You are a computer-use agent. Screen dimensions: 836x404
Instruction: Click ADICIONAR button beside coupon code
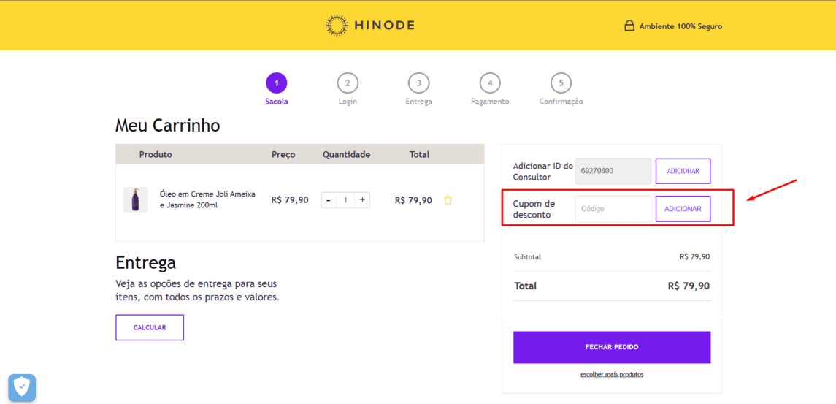click(x=683, y=209)
